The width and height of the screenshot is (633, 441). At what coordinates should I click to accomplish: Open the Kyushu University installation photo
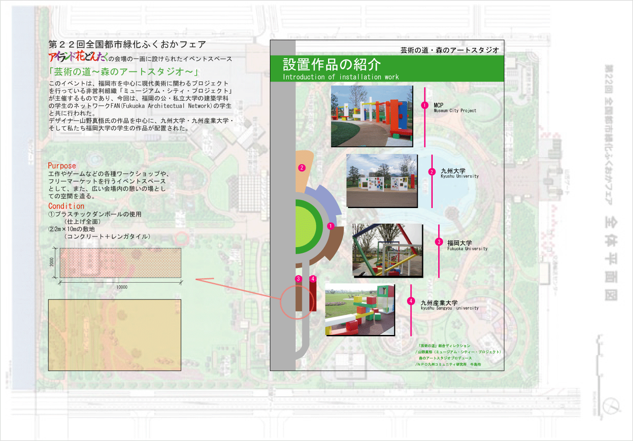(x=382, y=181)
